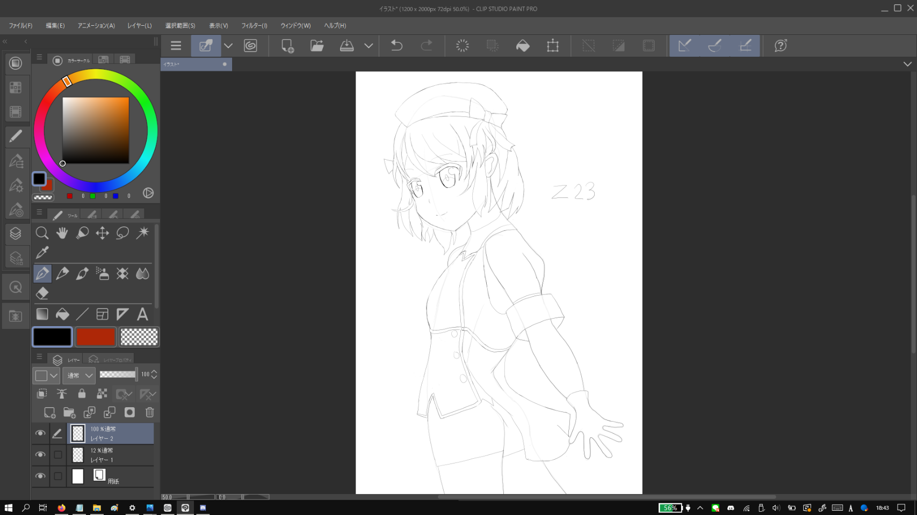Hide レイヤー 2 using eye icon
Viewport: 917px width, 515px height.
pyautogui.click(x=40, y=433)
